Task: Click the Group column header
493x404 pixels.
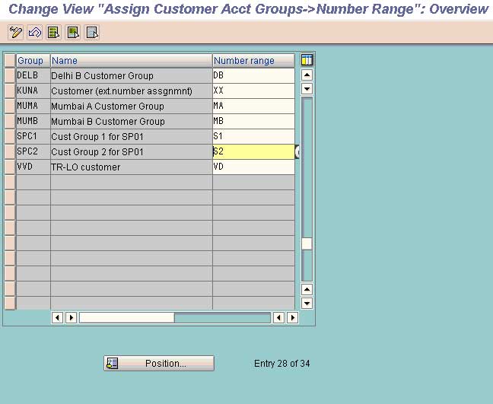Action: tap(33, 60)
